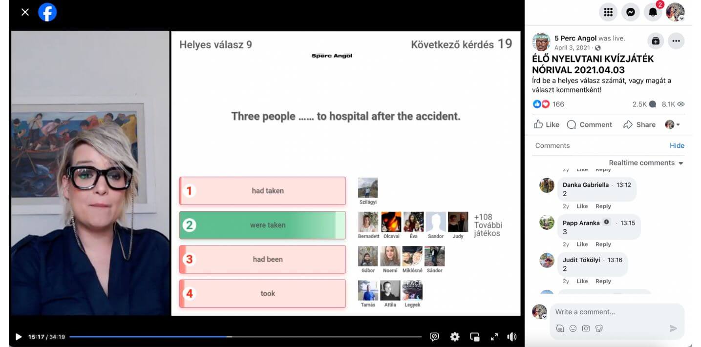Open the Facebook menu grid icon
701x347 pixels.
[608, 12]
